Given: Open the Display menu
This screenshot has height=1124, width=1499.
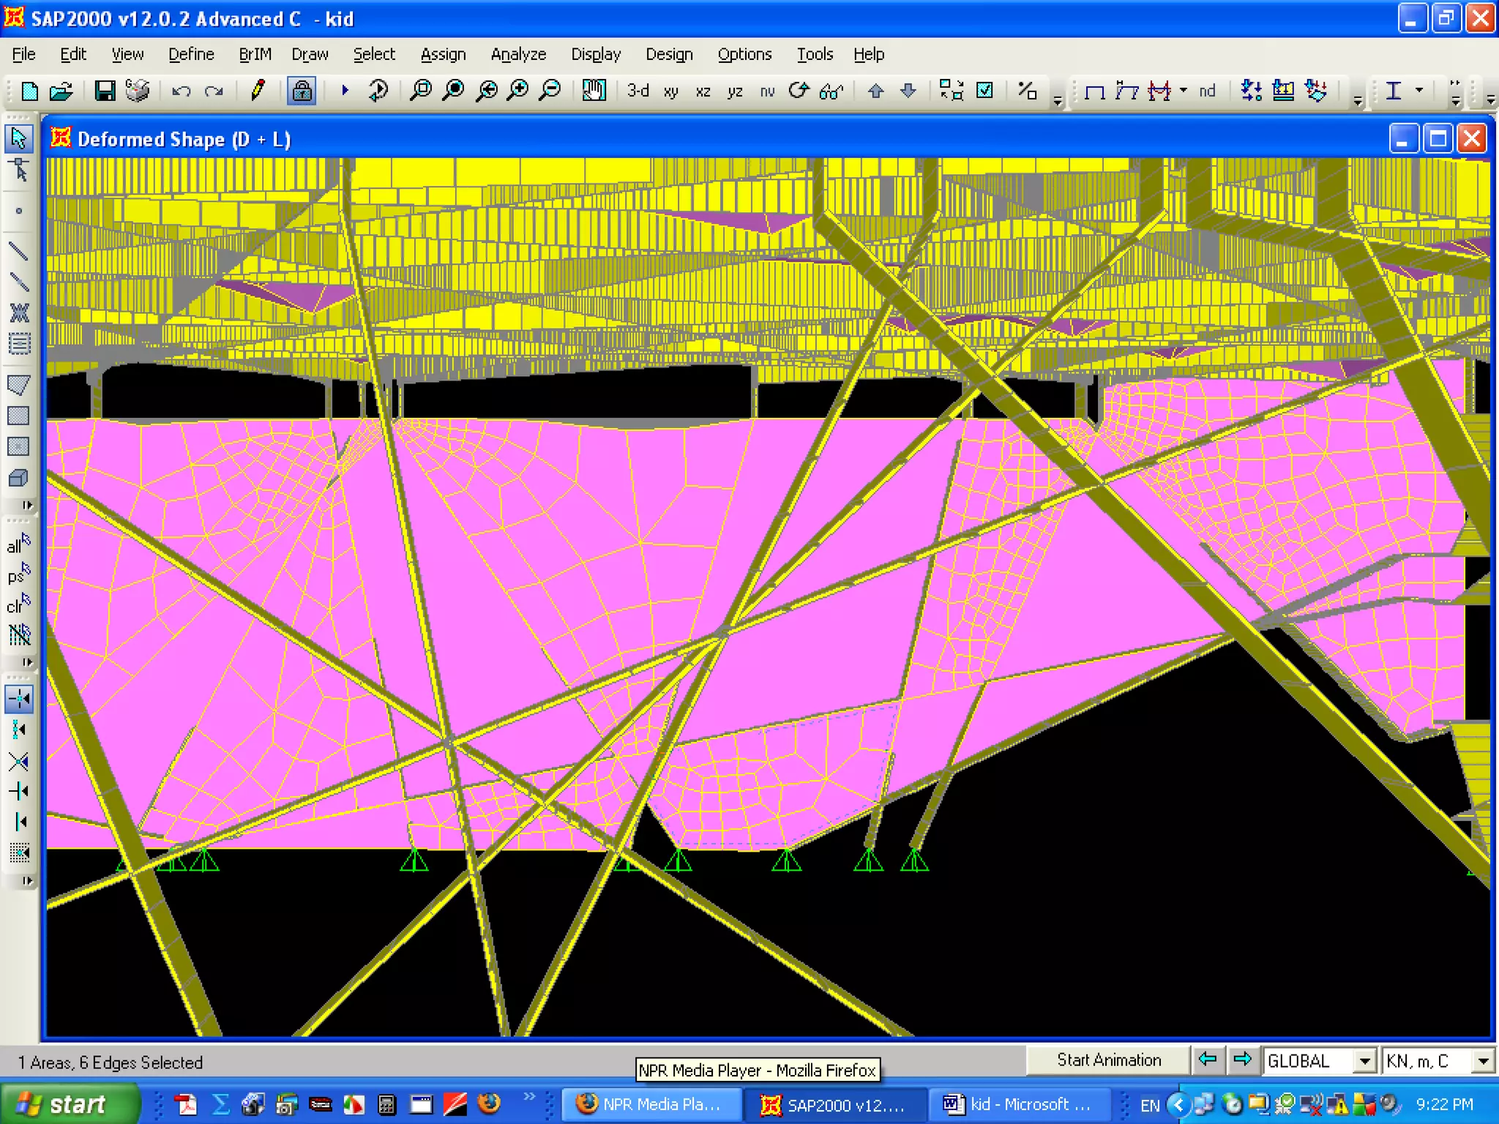Looking at the screenshot, I should 596,54.
